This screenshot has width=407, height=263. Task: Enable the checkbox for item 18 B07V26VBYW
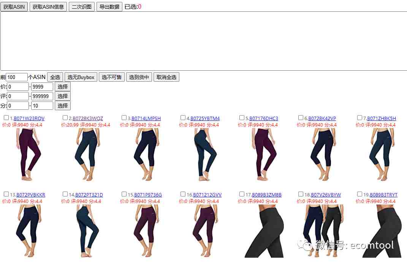(x=301, y=194)
